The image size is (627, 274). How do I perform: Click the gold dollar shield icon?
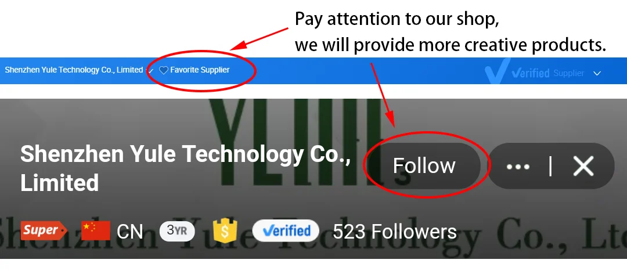pyautogui.click(x=225, y=231)
